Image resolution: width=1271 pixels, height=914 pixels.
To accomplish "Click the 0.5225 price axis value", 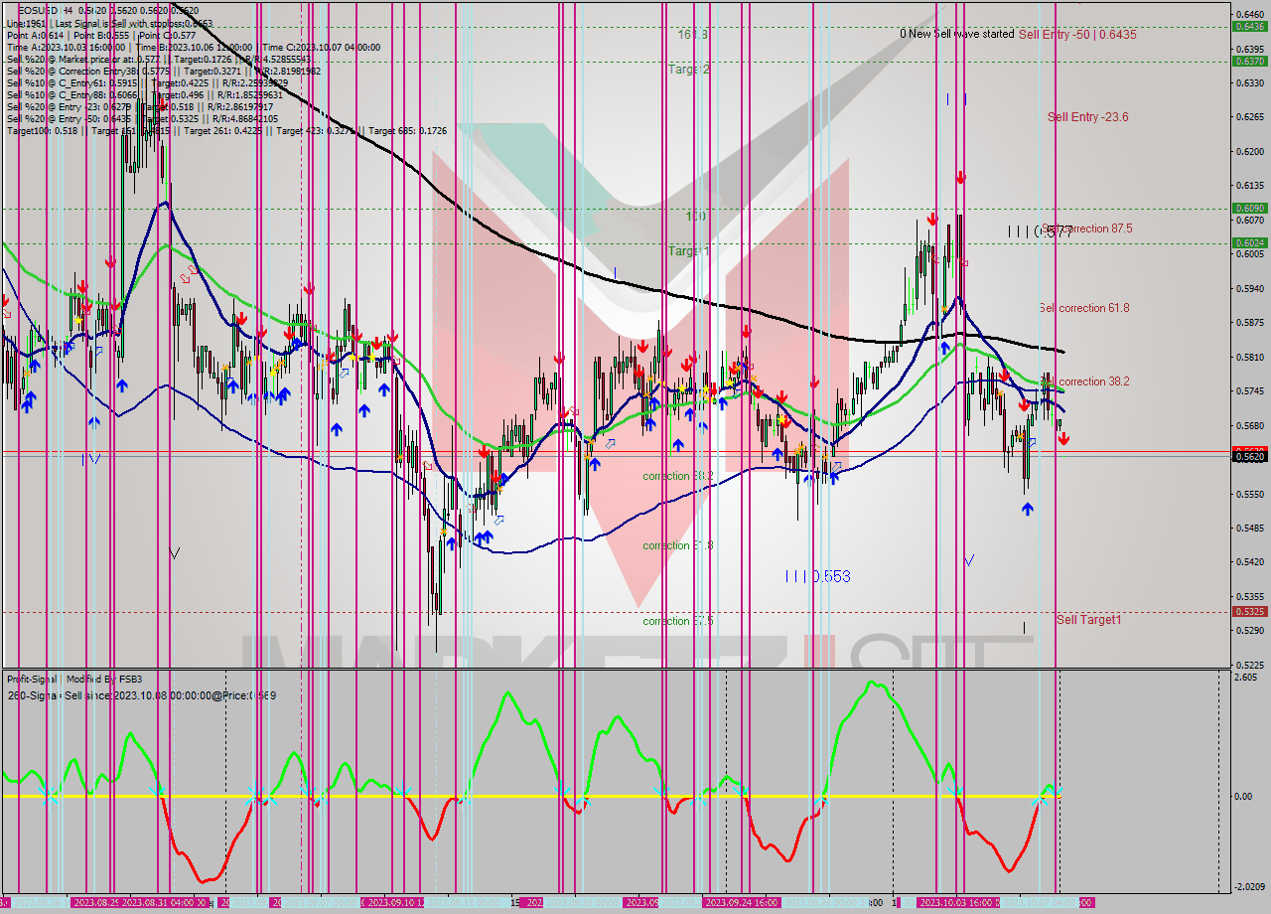I will pyautogui.click(x=1249, y=666).
